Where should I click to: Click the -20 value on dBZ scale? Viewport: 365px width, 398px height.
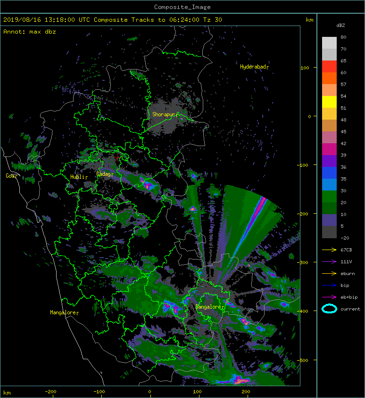coord(345,238)
